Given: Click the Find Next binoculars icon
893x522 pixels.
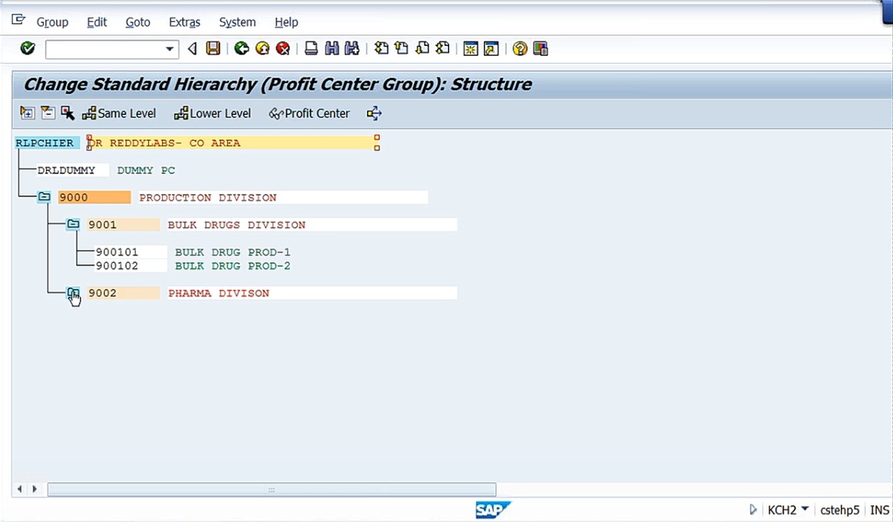Looking at the screenshot, I should (x=352, y=48).
